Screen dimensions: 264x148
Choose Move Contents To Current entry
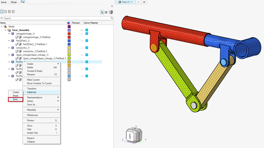point(41,83)
